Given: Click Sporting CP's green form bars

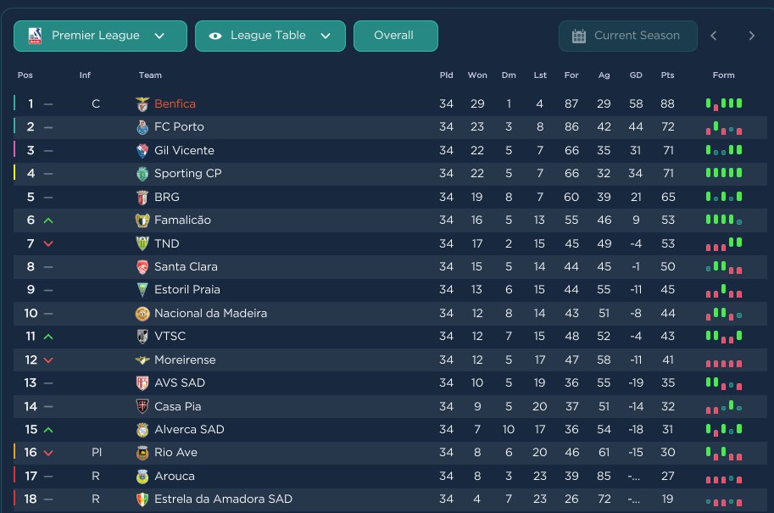Looking at the screenshot, I should point(724,174).
